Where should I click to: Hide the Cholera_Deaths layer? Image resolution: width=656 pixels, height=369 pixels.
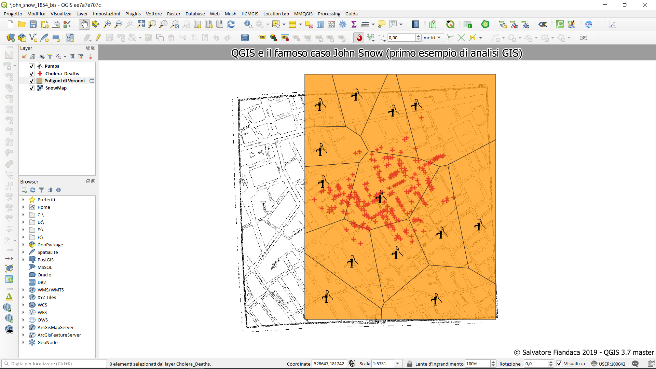point(31,73)
